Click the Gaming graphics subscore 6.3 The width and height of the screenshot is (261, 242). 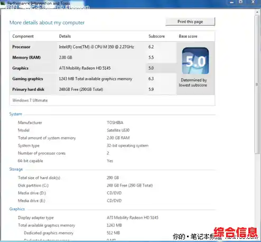click(151, 79)
